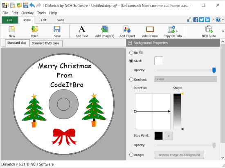Expand toolbar overflow chevron

pyautogui.click(x=223, y=31)
